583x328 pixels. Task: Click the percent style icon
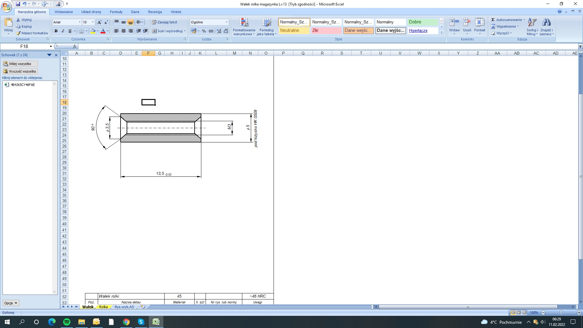point(204,31)
